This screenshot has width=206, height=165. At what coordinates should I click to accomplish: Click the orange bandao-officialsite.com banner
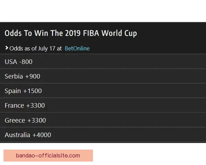coord(48,155)
